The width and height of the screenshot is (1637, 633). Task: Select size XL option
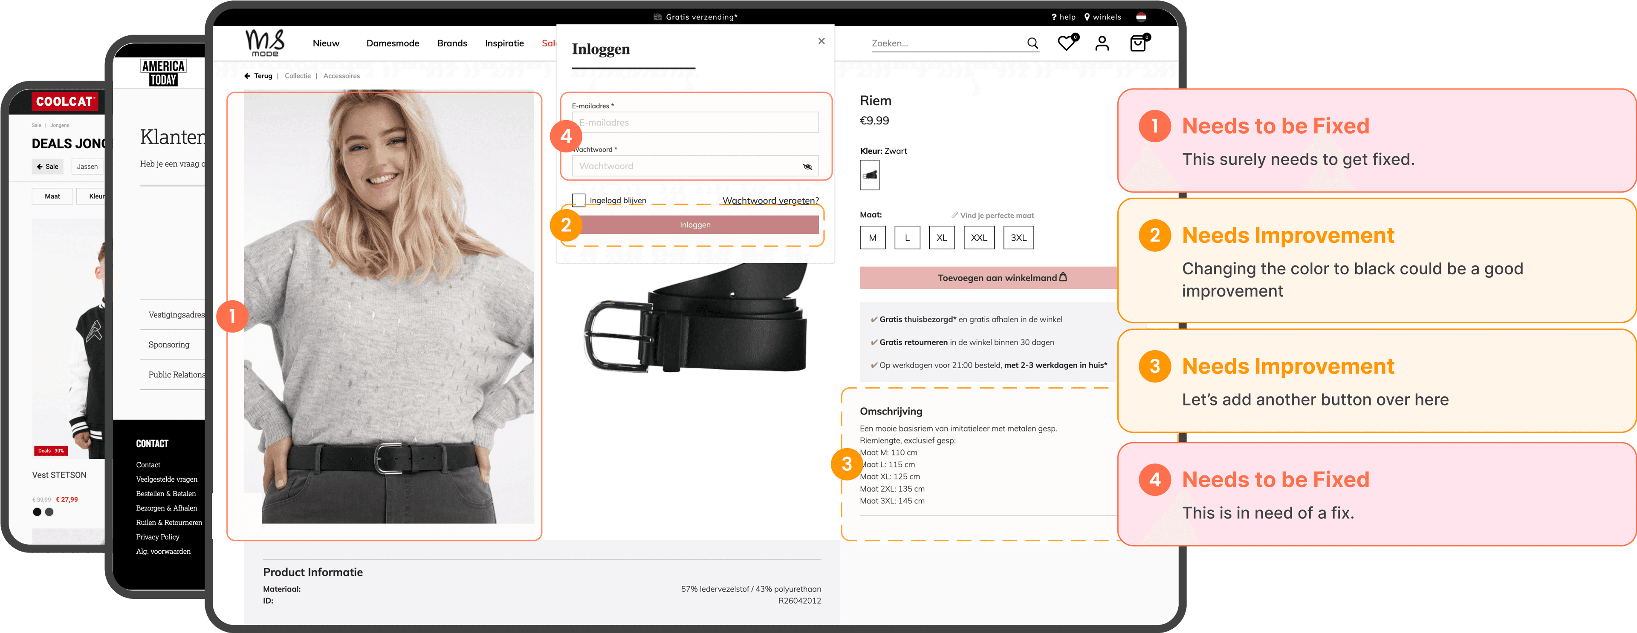point(941,237)
